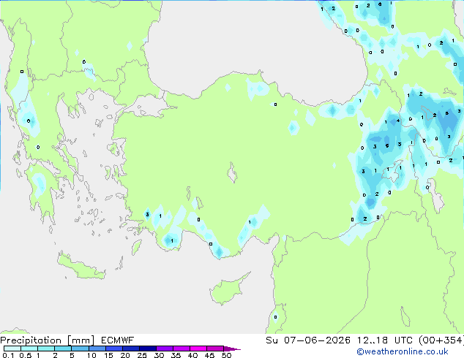Click the "0.1" legend scale label
This screenshot has height=358, width=464.
point(8,355)
